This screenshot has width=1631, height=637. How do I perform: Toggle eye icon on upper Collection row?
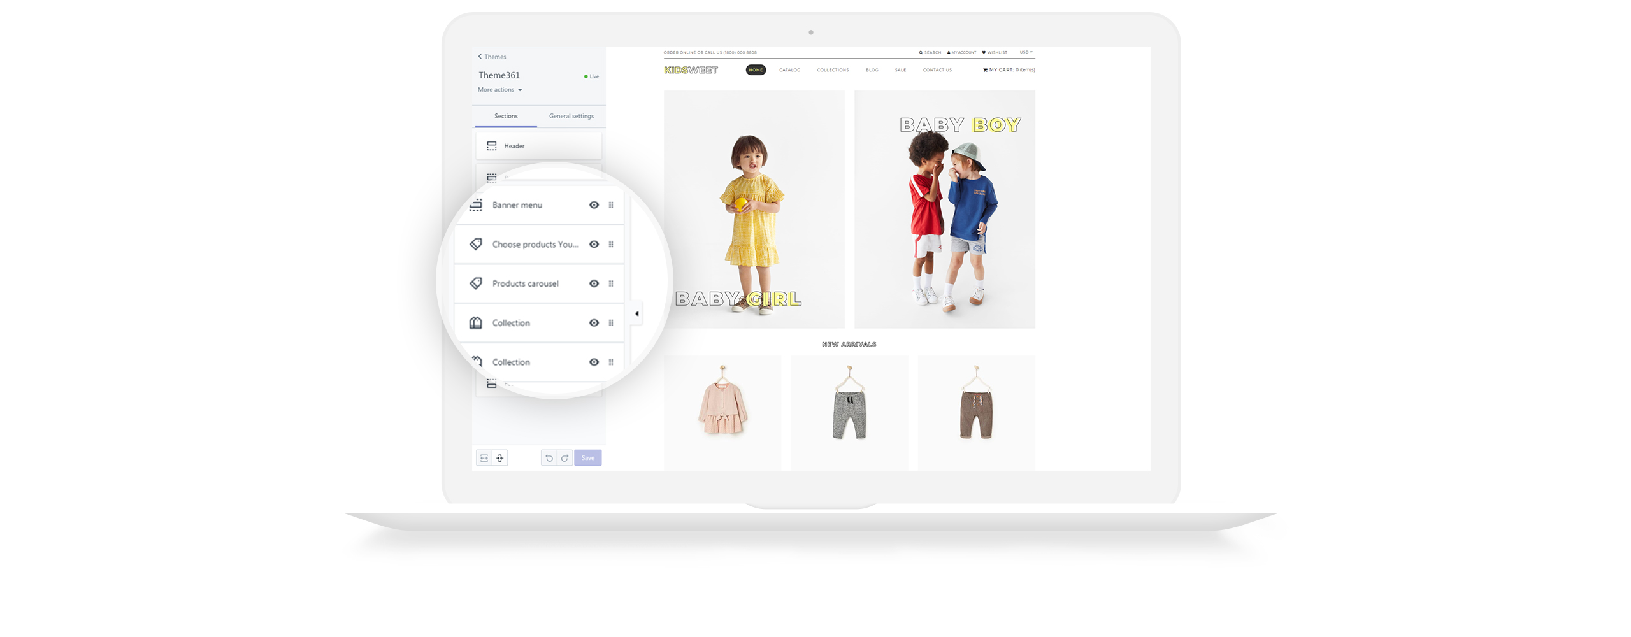tap(594, 323)
